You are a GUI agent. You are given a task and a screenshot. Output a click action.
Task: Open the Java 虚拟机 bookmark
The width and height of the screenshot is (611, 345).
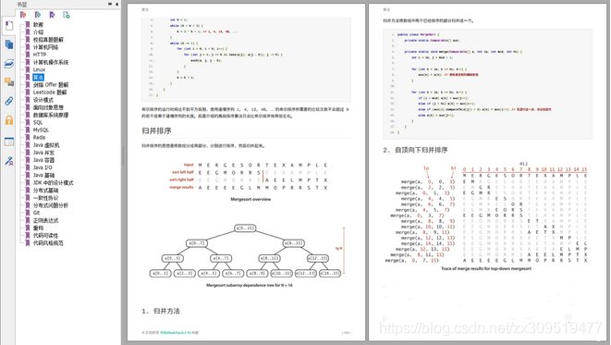click(46, 145)
